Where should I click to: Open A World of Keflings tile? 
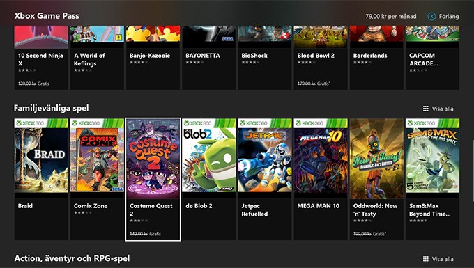[97, 58]
